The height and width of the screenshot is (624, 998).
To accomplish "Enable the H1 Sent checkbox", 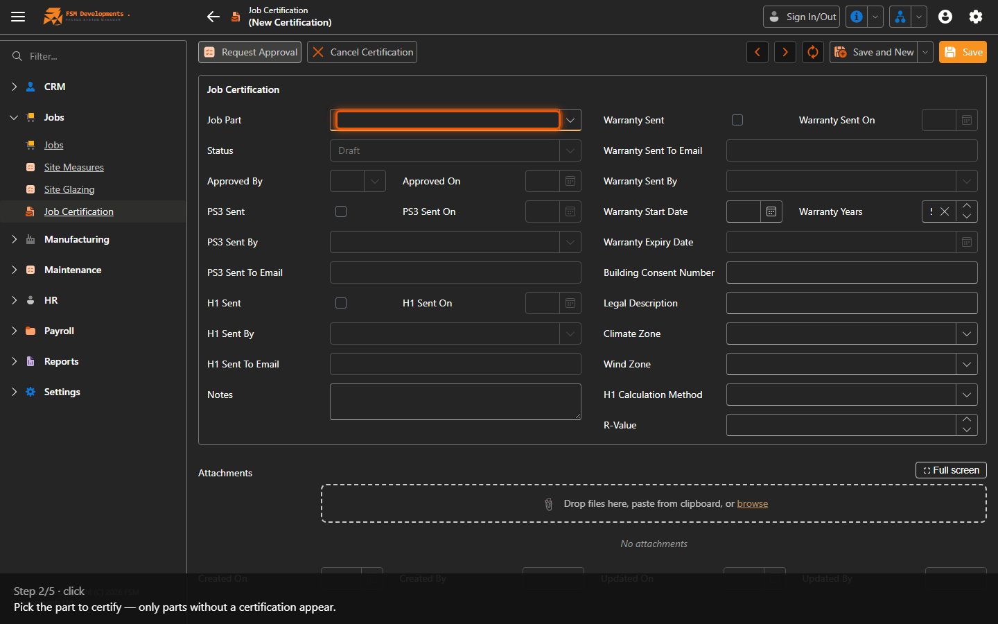I will pos(341,303).
